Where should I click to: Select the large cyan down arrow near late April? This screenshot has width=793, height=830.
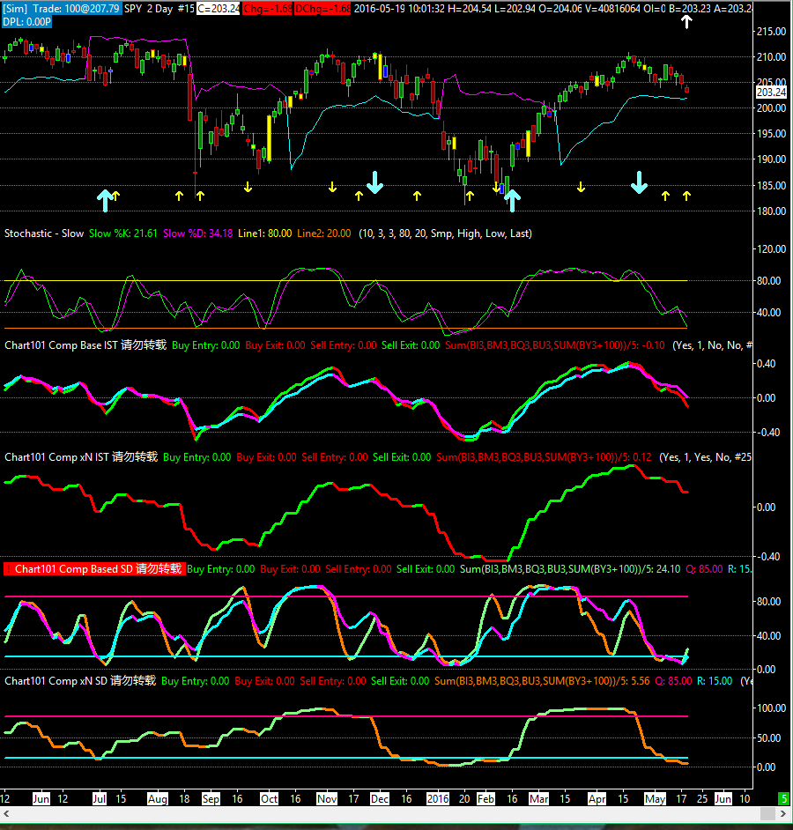click(x=640, y=182)
